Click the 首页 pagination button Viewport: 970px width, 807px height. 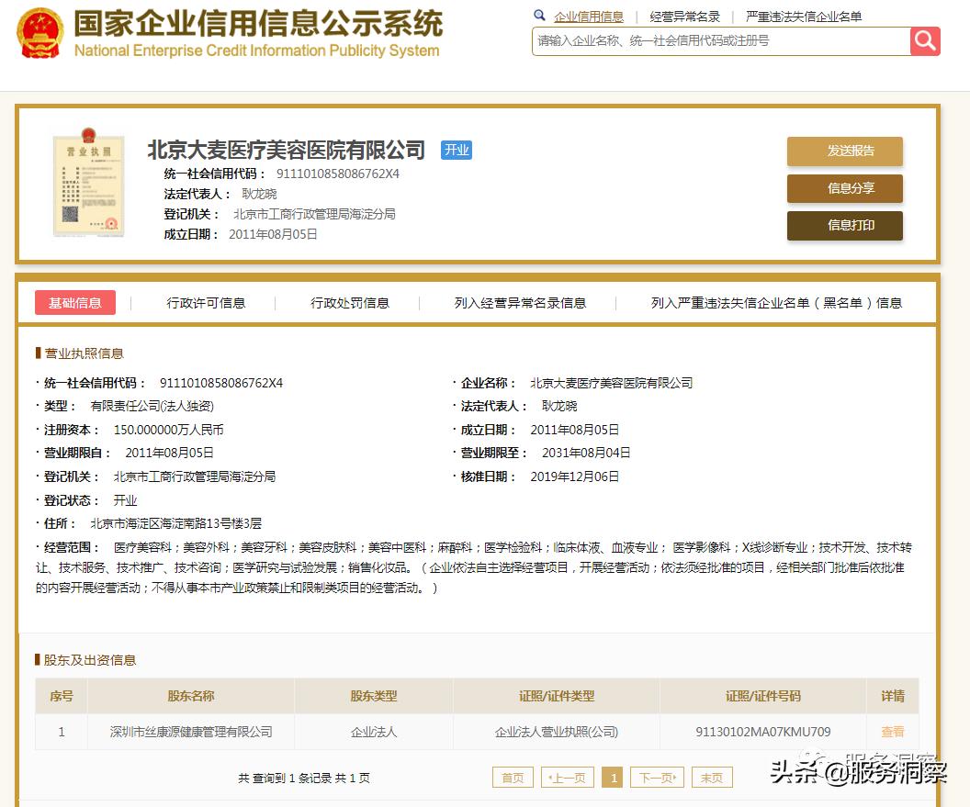[x=512, y=777]
